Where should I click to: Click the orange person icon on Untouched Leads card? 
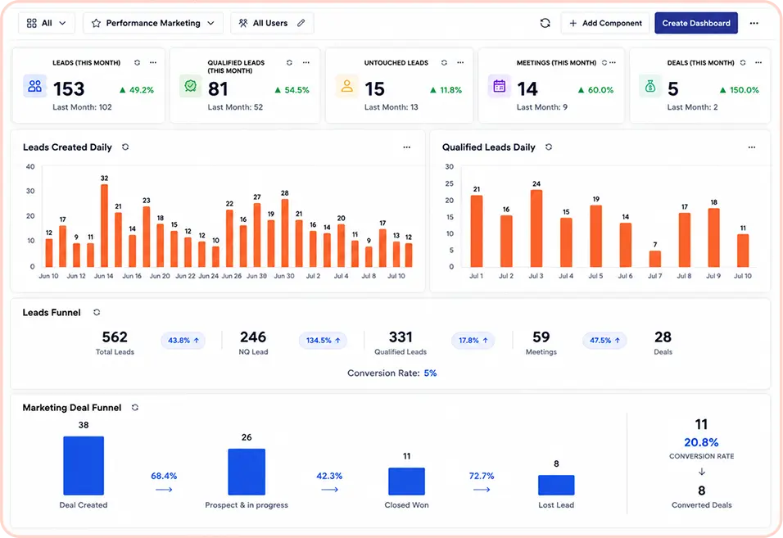(x=347, y=86)
